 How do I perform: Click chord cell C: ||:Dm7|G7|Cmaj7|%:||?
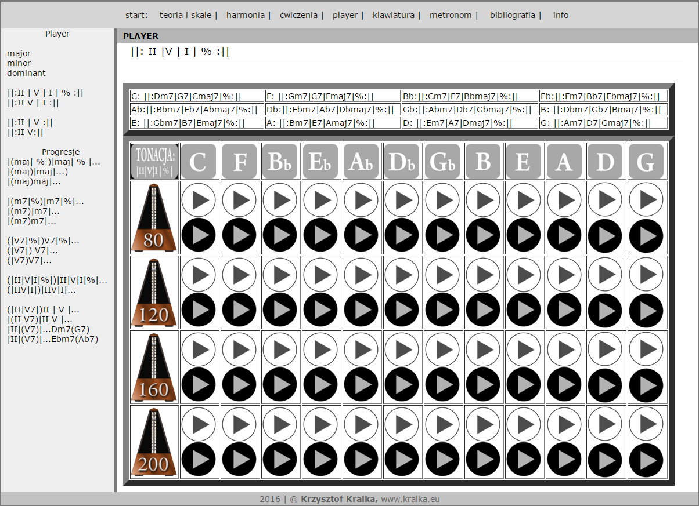(197, 96)
